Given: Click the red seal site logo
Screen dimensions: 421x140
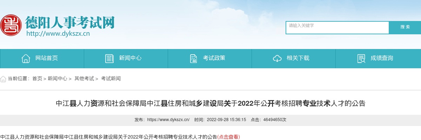Looking at the screenshot, I should click(x=11, y=25).
